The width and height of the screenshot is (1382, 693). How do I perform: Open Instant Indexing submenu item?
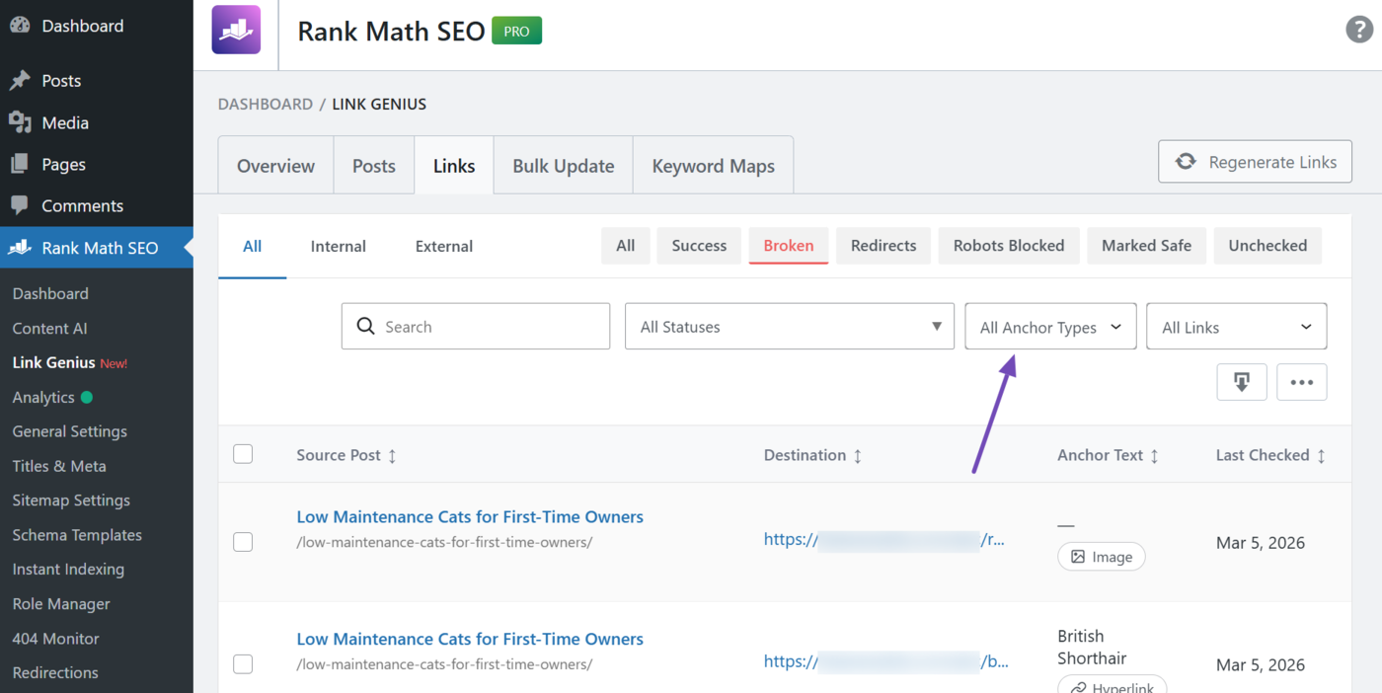click(x=68, y=570)
